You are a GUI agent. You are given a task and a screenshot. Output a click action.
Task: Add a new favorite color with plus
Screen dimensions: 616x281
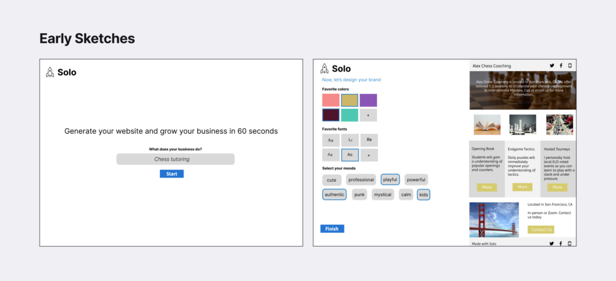369,115
